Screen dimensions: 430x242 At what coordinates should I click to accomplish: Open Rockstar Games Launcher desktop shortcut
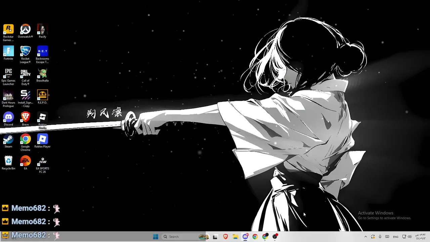tap(8, 33)
